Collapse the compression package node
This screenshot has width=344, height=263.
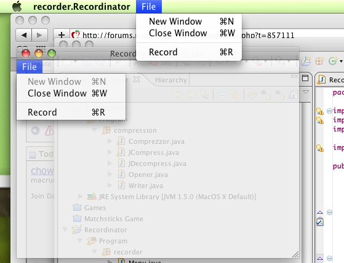[95, 130]
